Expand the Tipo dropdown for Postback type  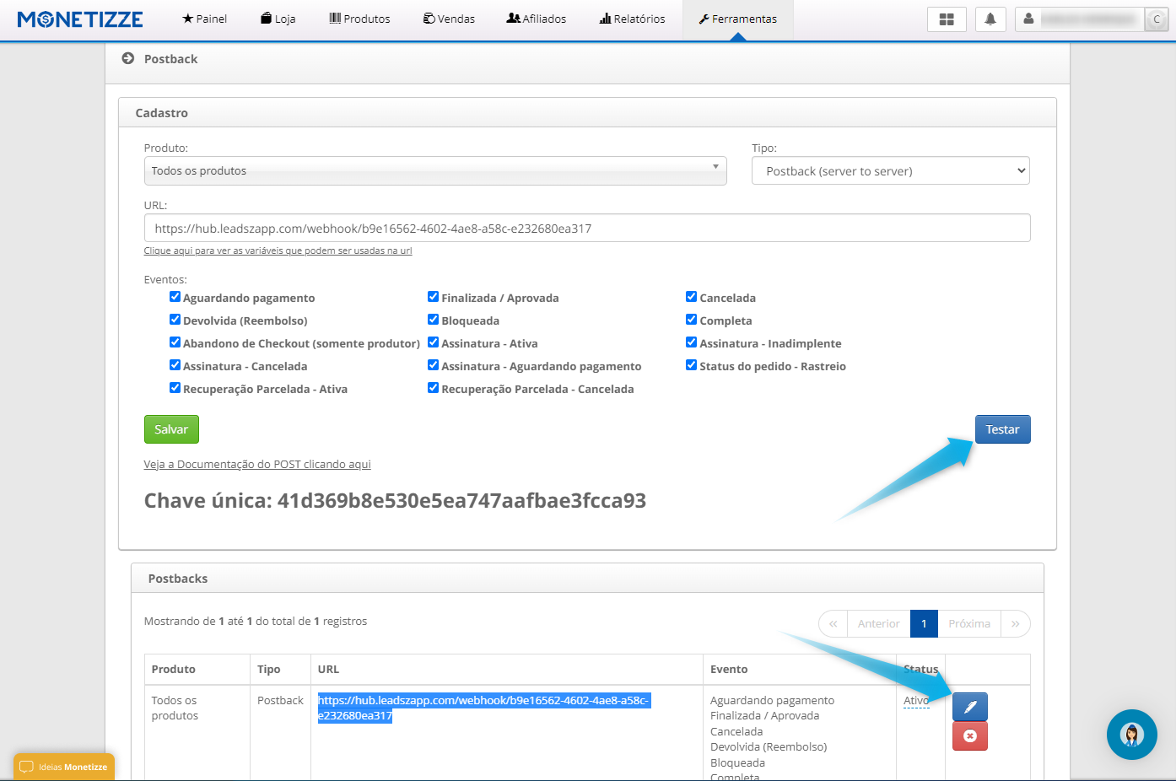890,171
